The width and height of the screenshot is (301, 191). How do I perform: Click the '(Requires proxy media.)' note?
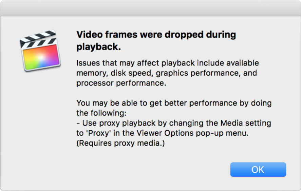tap(120, 143)
